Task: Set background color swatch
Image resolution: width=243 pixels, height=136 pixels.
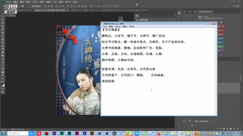Action: [3, 85]
